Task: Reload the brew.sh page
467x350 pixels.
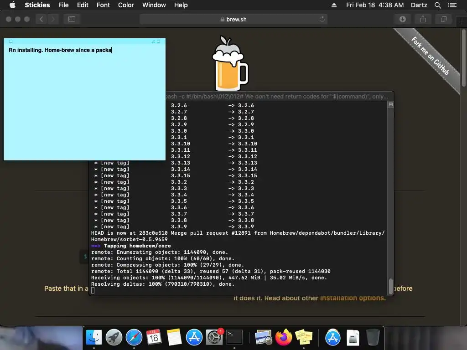Action: (x=322, y=19)
